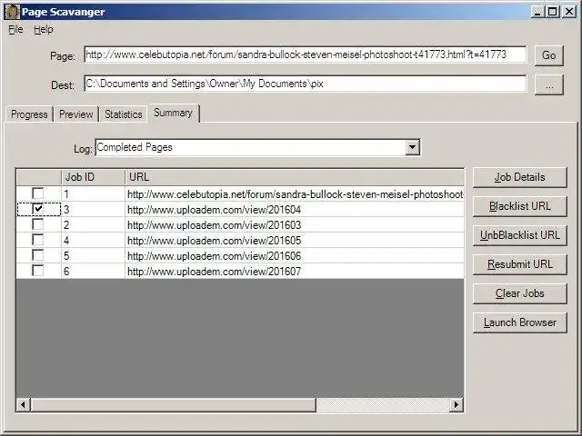Open the File menu
582x436 pixels.
(15, 29)
